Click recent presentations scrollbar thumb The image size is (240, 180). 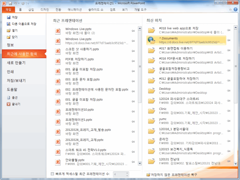[x=140, y=67]
